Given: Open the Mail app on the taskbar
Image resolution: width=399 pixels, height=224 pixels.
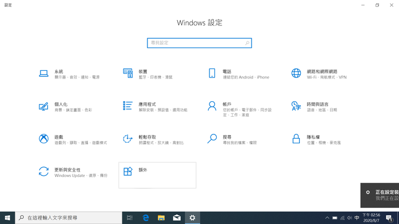Looking at the screenshot, I should (x=177, y=218).
